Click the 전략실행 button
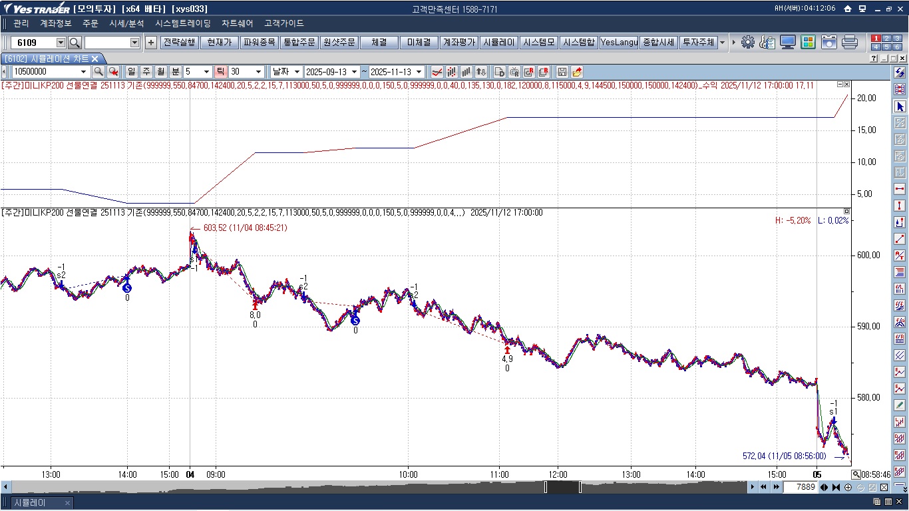 (179, 43)
